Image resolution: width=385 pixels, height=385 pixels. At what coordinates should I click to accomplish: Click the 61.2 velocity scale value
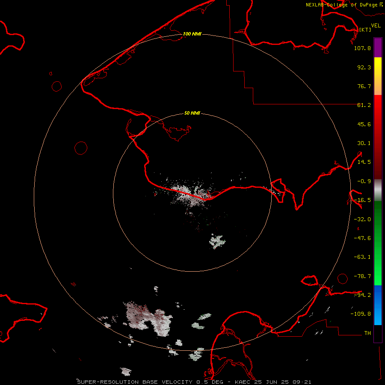(364, 105)
